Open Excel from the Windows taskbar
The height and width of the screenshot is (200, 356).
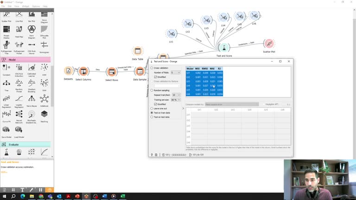[x=123, y=196]
